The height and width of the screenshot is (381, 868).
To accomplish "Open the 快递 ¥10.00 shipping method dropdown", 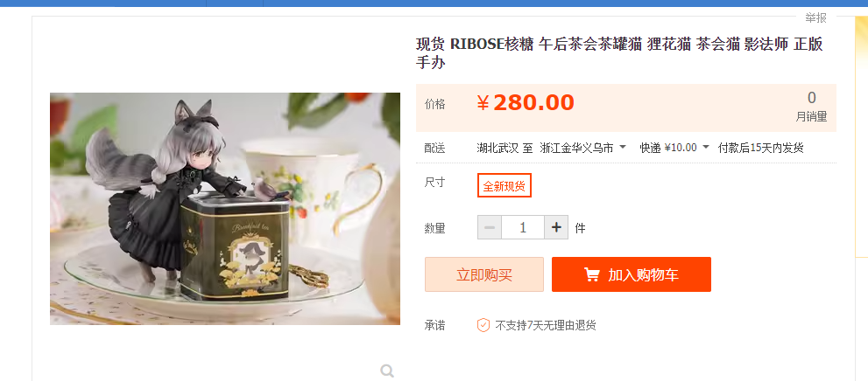I will 674,148.
